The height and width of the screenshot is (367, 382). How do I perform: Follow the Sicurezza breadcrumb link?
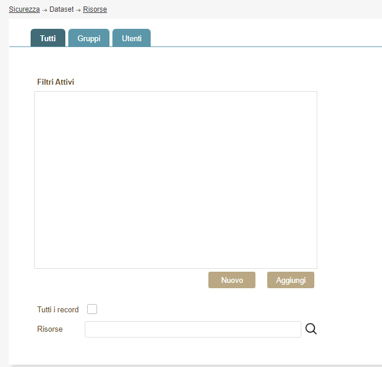[x=24, y=9]
